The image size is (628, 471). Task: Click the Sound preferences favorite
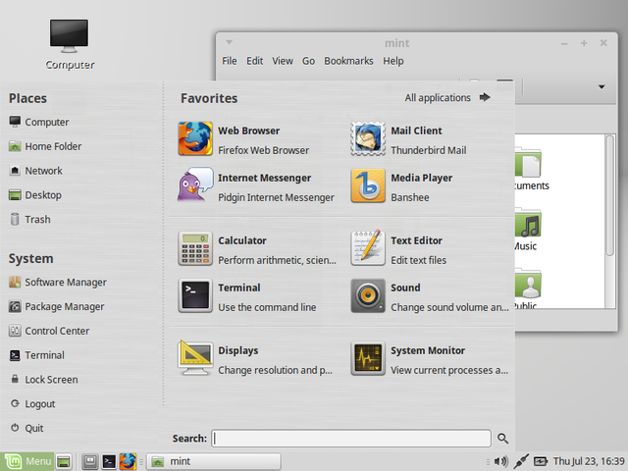click(429, 296)
